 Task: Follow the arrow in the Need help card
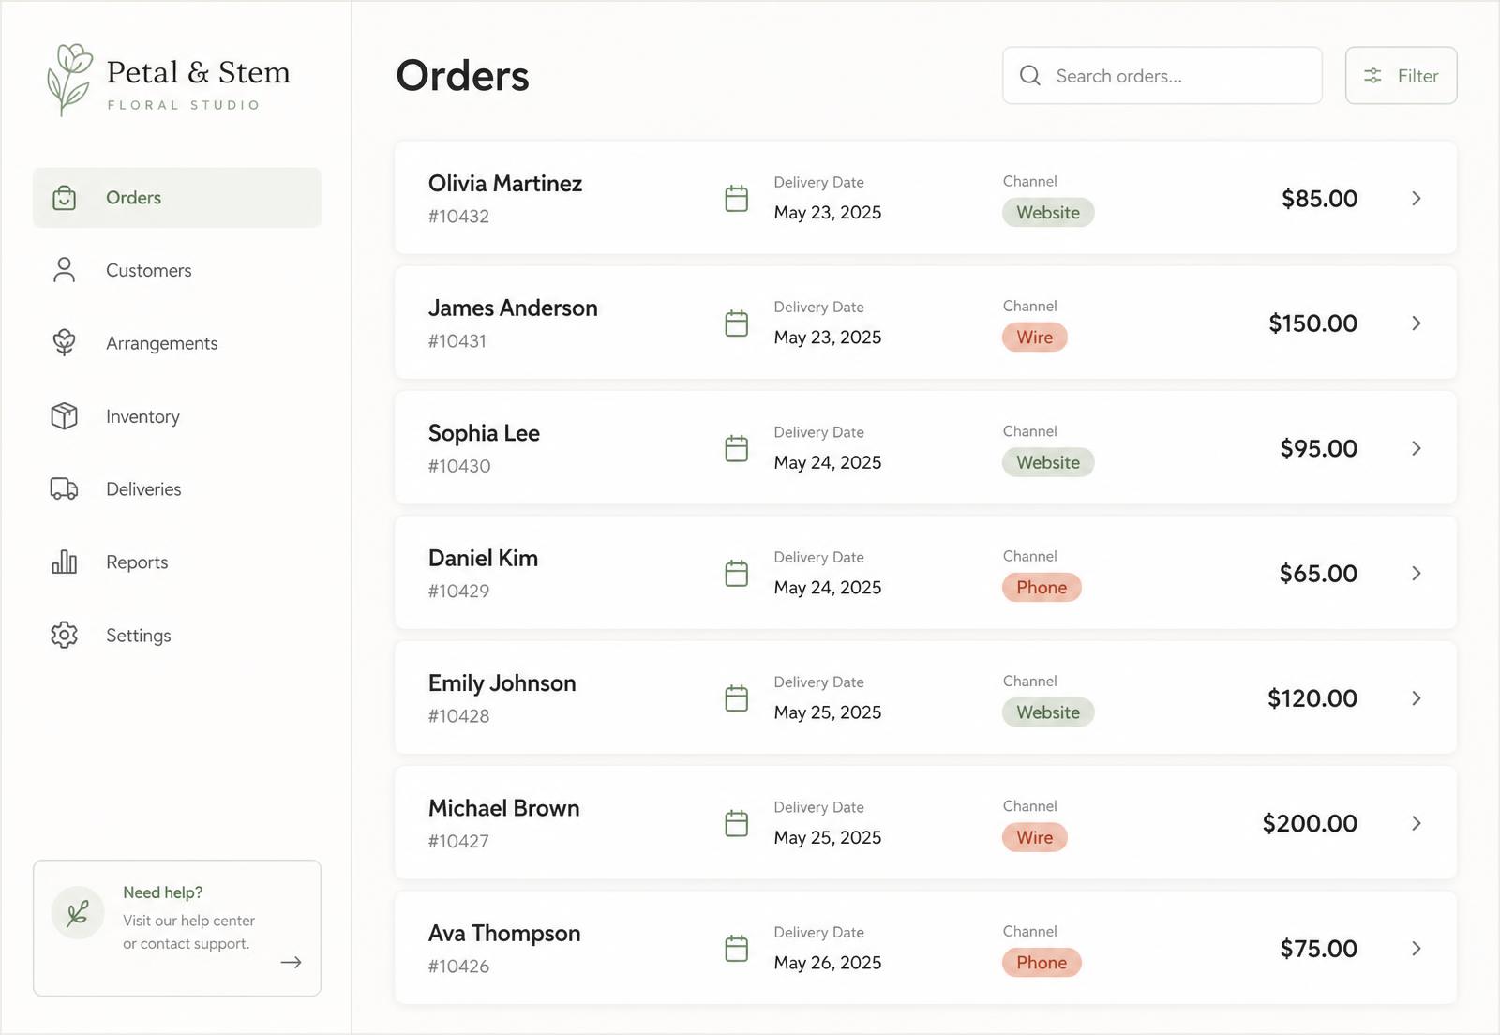tap(291, 962)
